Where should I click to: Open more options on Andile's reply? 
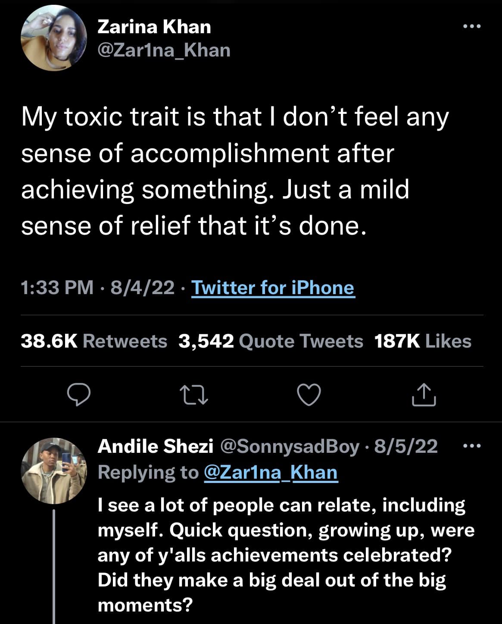(471, 446)
